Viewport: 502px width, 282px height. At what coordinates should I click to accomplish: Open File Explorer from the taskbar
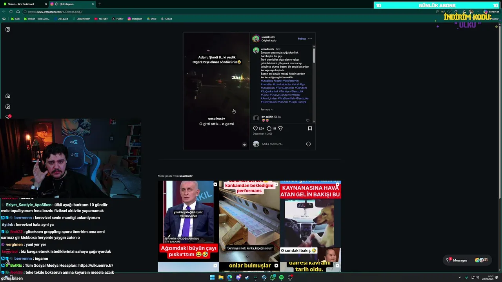click(x=221, y=277)
